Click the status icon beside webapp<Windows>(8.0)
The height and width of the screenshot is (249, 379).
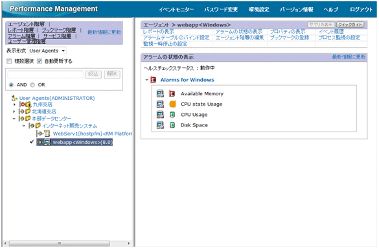(40, 142)
